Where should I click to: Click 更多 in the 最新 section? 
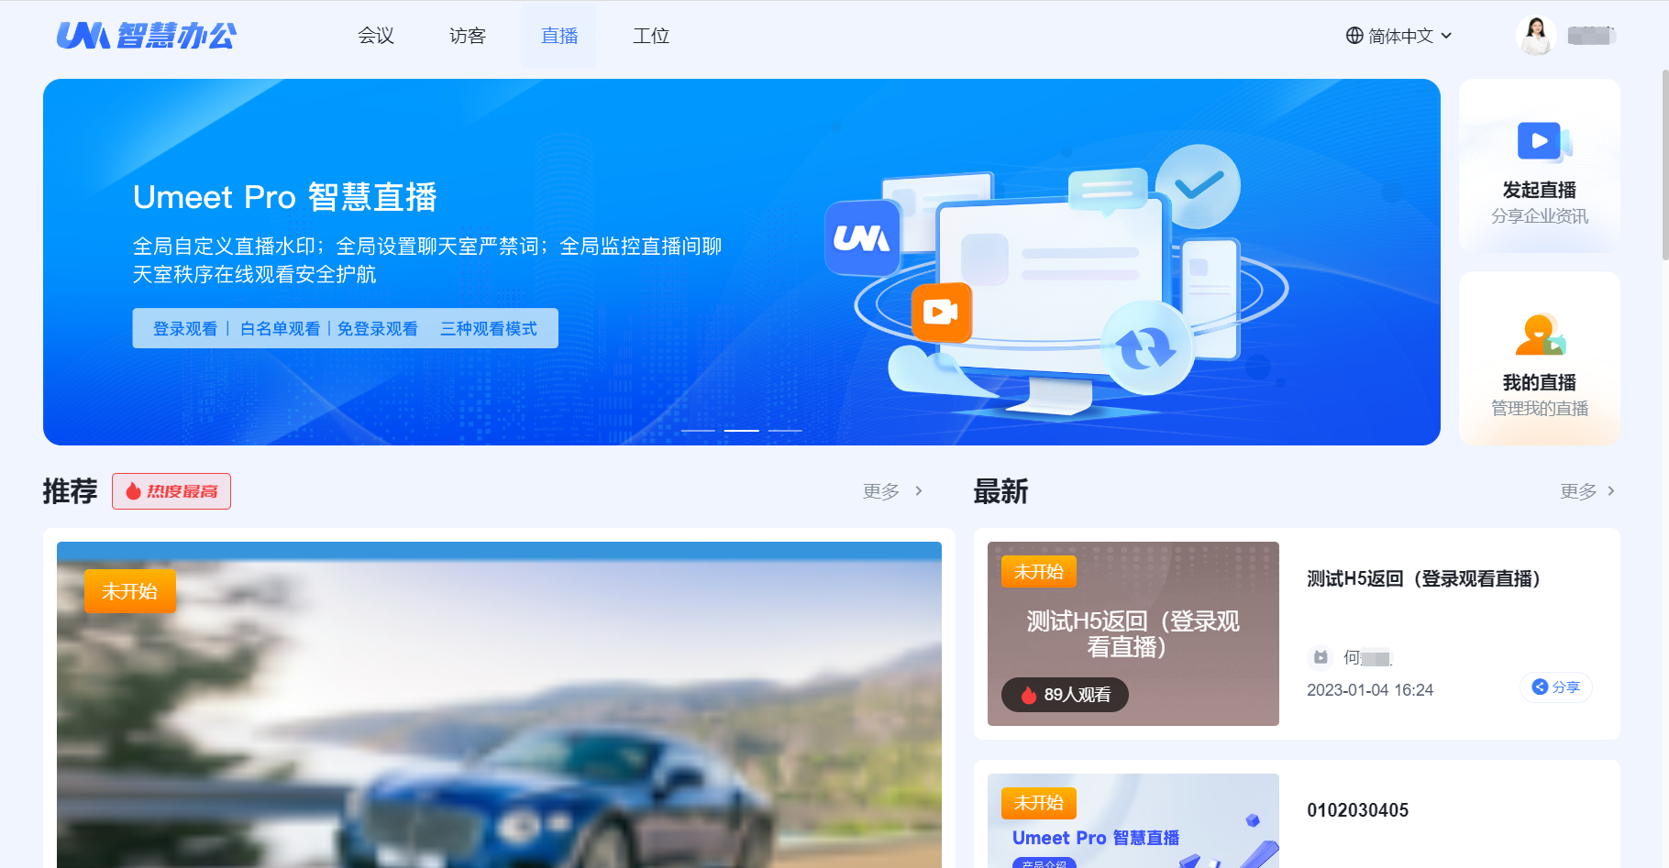click(x=1578, y=491)
